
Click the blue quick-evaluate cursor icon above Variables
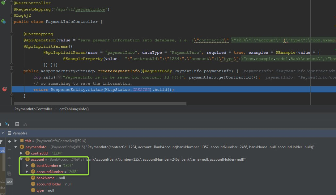[x=7, y=124]
